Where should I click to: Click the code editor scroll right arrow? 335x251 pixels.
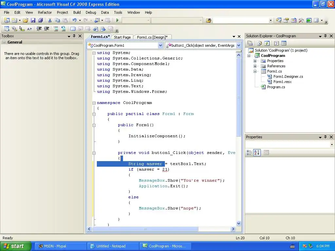(x=233, y=229)
